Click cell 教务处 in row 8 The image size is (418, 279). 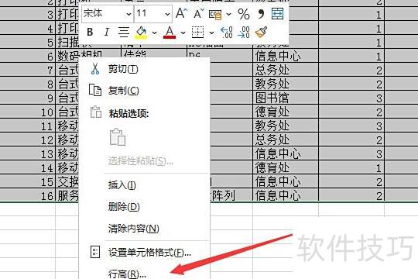tap(286, 84)
